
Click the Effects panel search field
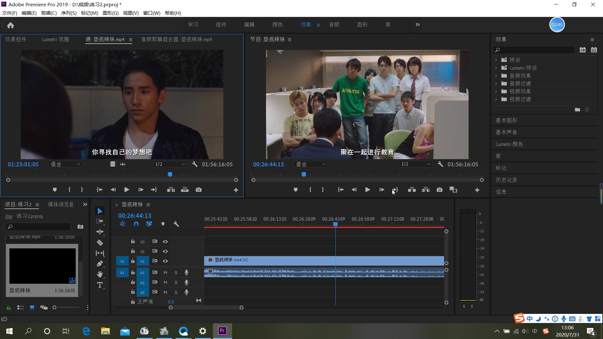534,50
